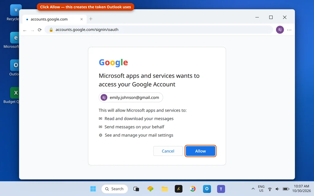The image size is (314, 196).
Task: Open the Windows Start menu
Action: point(93,189)
